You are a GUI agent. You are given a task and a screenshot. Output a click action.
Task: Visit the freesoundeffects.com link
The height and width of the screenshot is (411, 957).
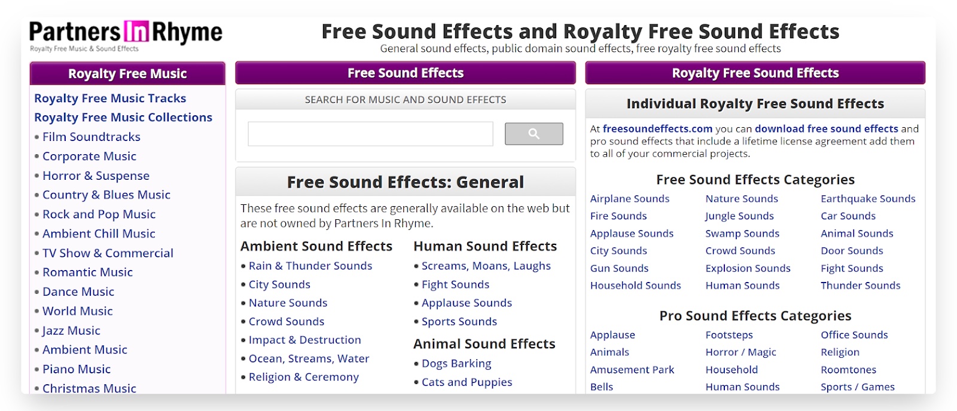tap(657, 128)
